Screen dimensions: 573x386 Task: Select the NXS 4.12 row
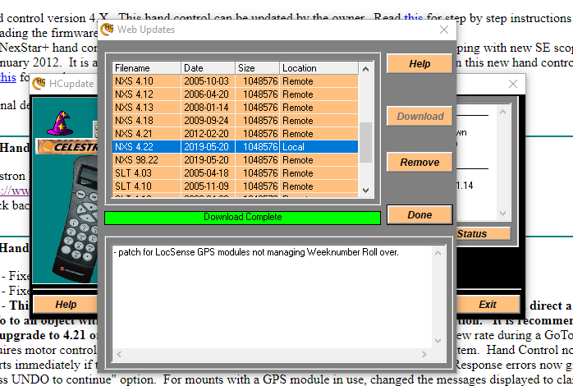pos(235,94)
